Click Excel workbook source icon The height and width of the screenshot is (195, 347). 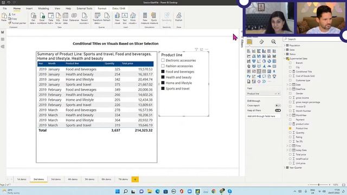click(42, 18)
